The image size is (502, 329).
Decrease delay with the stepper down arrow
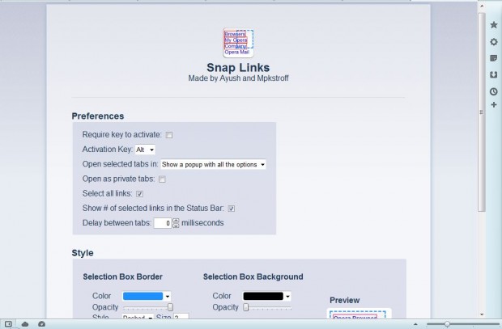pos(176,226)
